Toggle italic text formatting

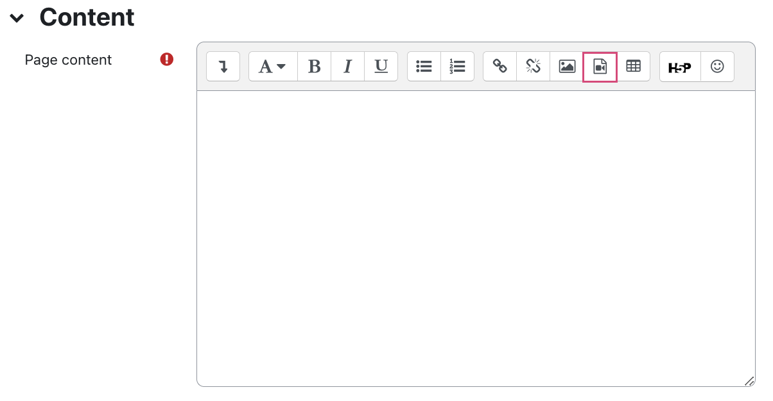pyautogui.click(x=347, y=66)
